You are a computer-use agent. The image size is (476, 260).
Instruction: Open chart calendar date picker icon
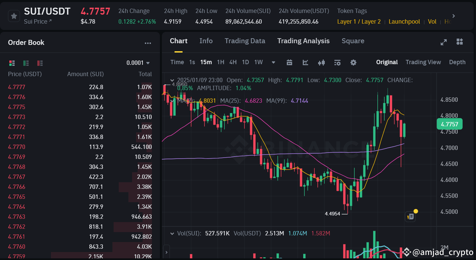(289, 63)
